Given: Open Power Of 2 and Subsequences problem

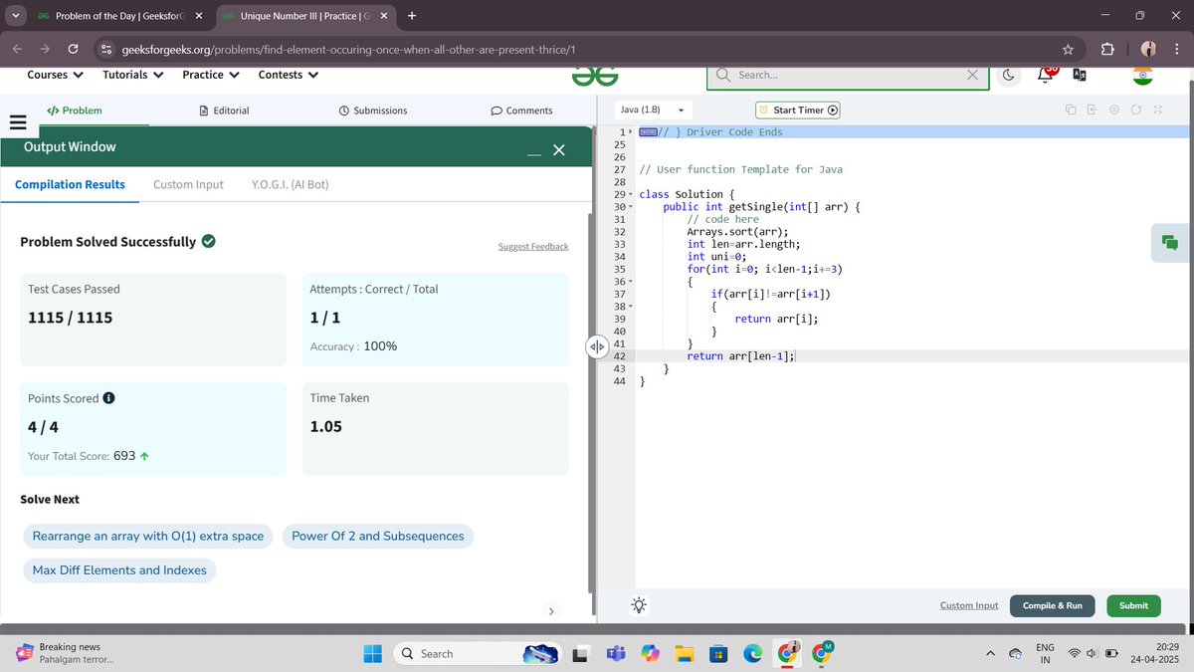Looking at the screenshot, I should click(x=378, y=536).
